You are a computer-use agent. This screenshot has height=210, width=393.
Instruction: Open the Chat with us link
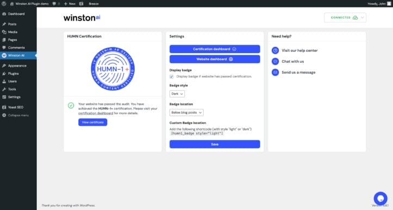click(293, 61)
